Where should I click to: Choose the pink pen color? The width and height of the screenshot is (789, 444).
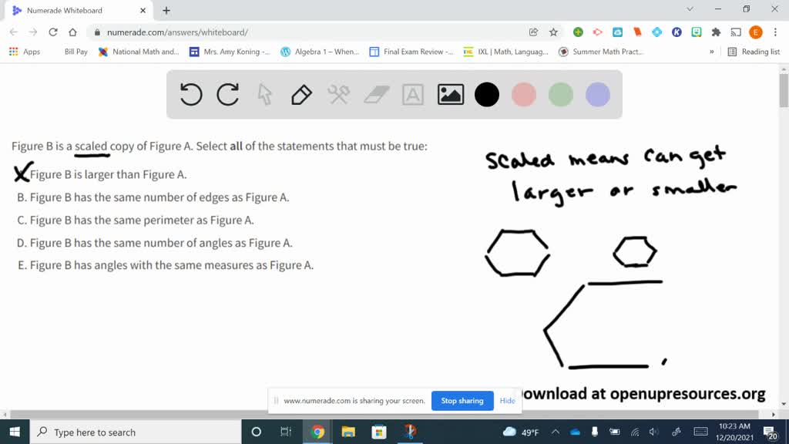click(x=523, y=94)
